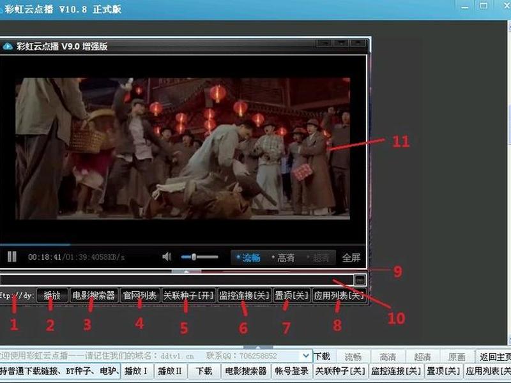511x383 pixels.
Task: Open the address dropdown arrow in bottom bar
Action: [306, 356]
